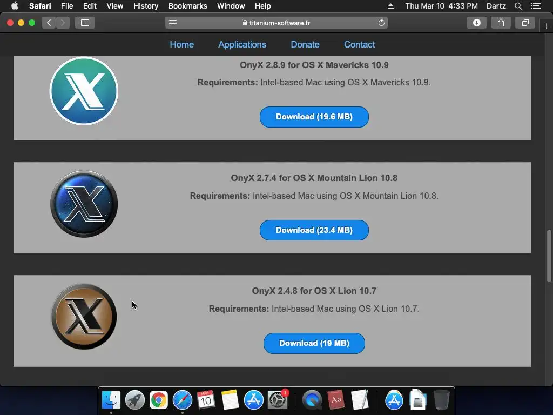Open the View menu
The image size is (553, 415).
tap(114, 6)
